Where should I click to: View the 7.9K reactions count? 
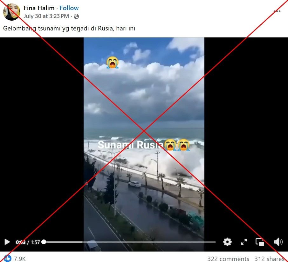pos(20,259)
